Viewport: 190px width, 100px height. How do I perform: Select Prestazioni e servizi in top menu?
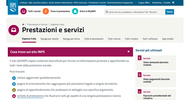[x=97, y=3]
